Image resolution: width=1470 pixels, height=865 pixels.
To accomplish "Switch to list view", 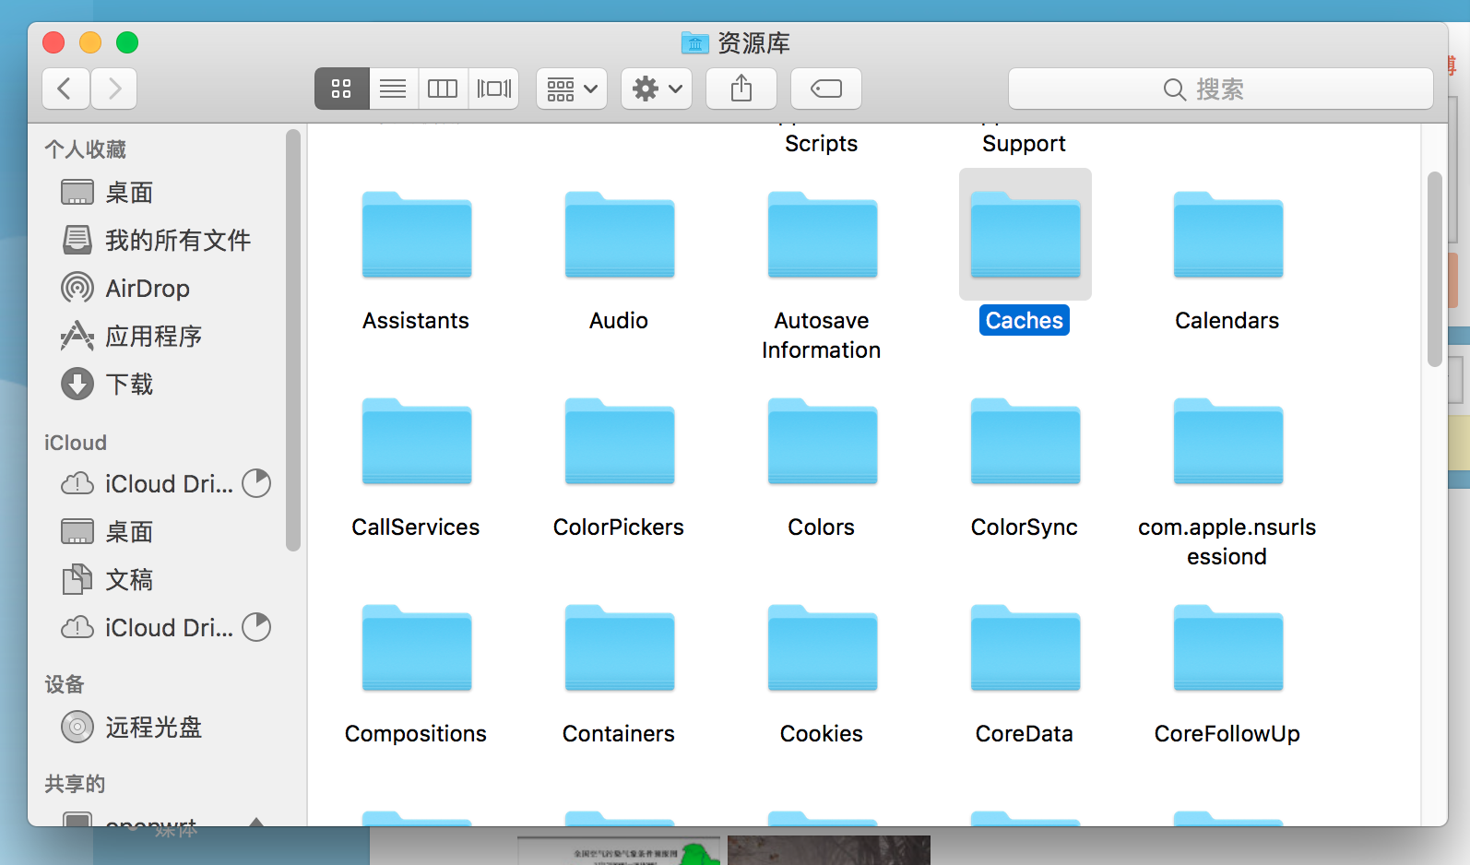I will point(393,89).
